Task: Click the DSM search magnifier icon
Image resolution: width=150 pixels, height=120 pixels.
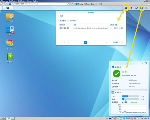Action: [136, 8]
